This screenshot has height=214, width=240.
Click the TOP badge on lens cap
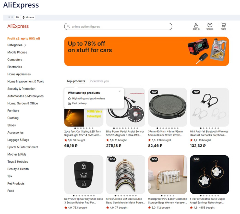coord(154,92)
